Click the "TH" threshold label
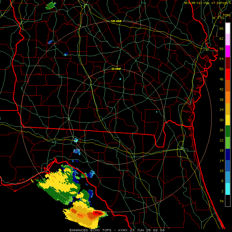The height and width of the screenshot is (232, 232). point(221,201)
